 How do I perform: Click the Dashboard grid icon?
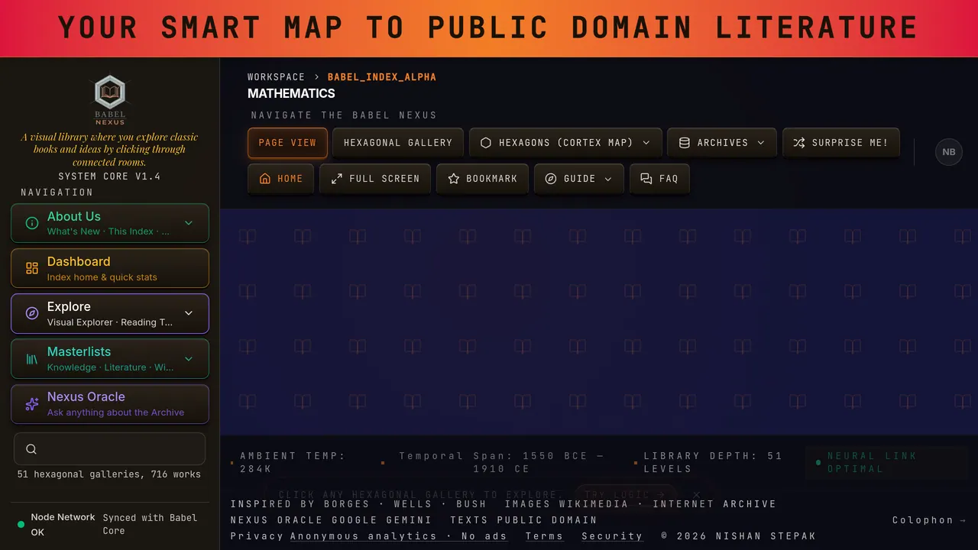click(x=32, y=268)
